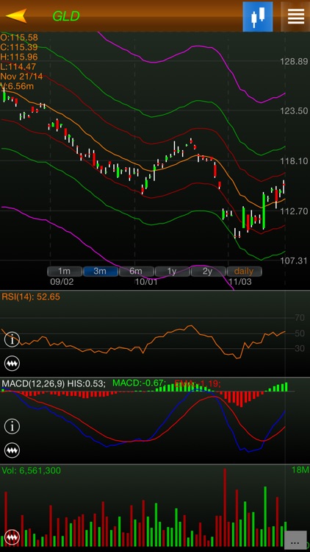Tap the Nov 21/14 date readout
Viewport: 310px width, 552px height.
21,76
